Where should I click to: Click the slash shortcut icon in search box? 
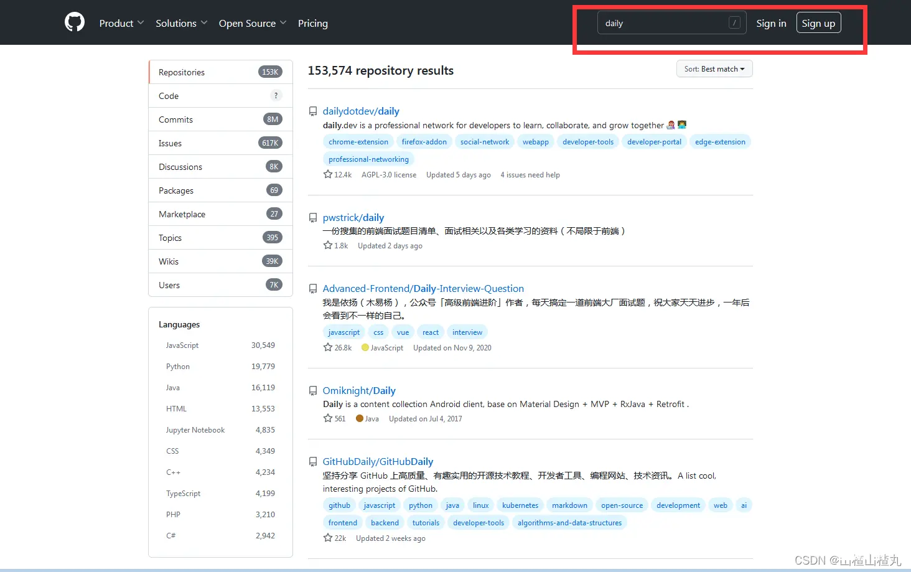click(734, 23)
